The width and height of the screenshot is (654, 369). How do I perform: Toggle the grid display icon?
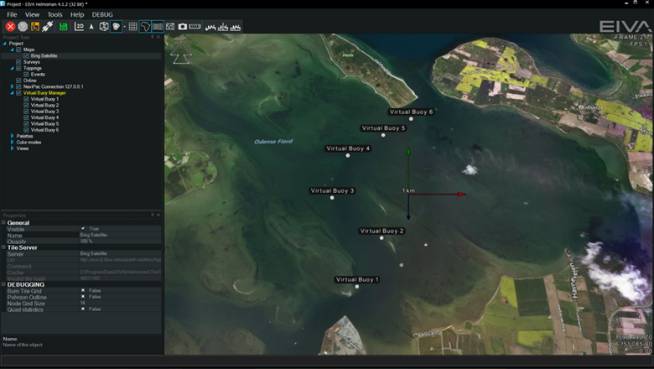point(133,27)
